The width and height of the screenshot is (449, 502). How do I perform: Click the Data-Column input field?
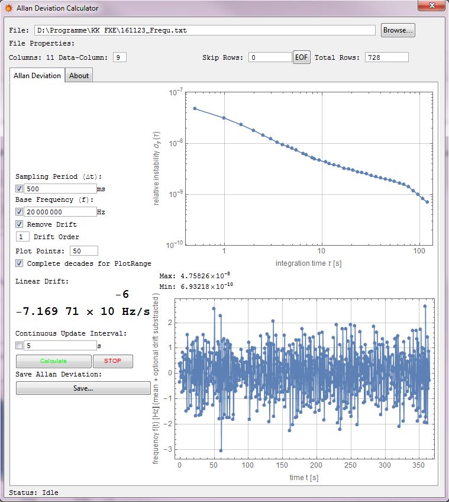[119, 57]
